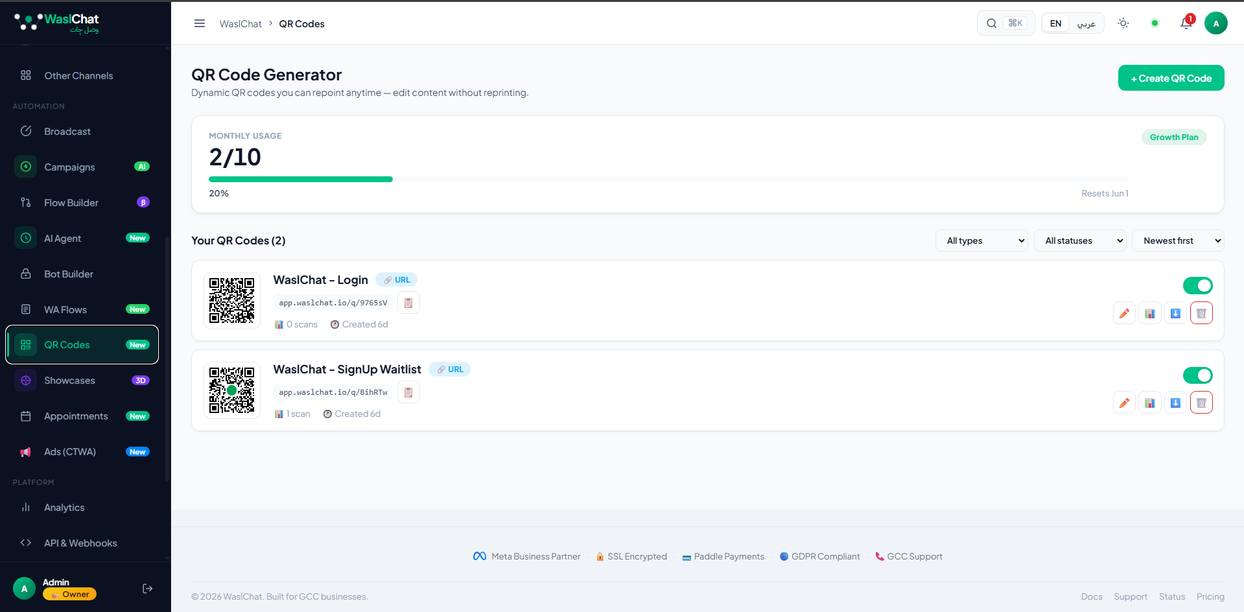
Task: Open the Campaigns section
Action: 82,167
